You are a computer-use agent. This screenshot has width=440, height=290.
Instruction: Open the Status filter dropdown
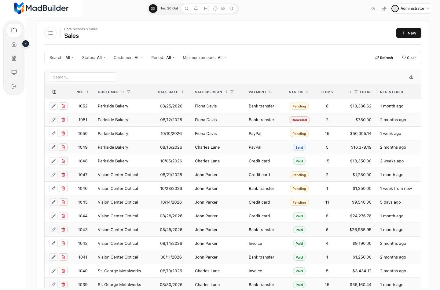pos(94,57)
